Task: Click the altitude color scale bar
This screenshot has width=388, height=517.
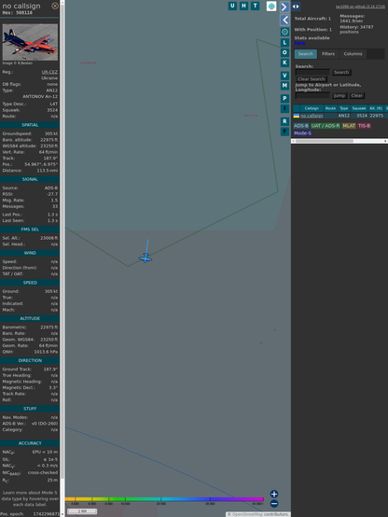Action: (164, 499)
